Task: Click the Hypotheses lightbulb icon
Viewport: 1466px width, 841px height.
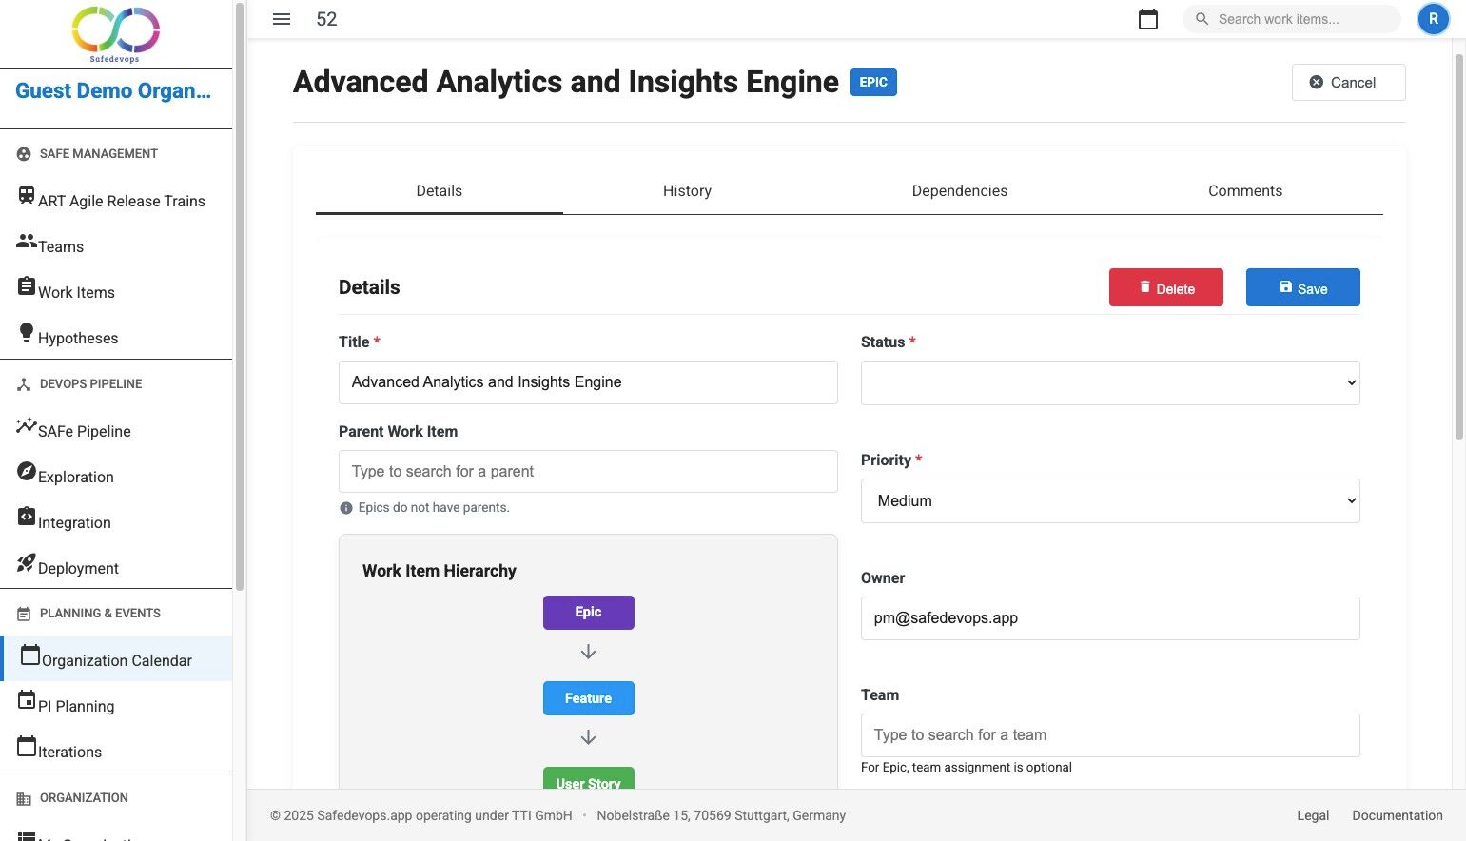Action: point(27,331)
